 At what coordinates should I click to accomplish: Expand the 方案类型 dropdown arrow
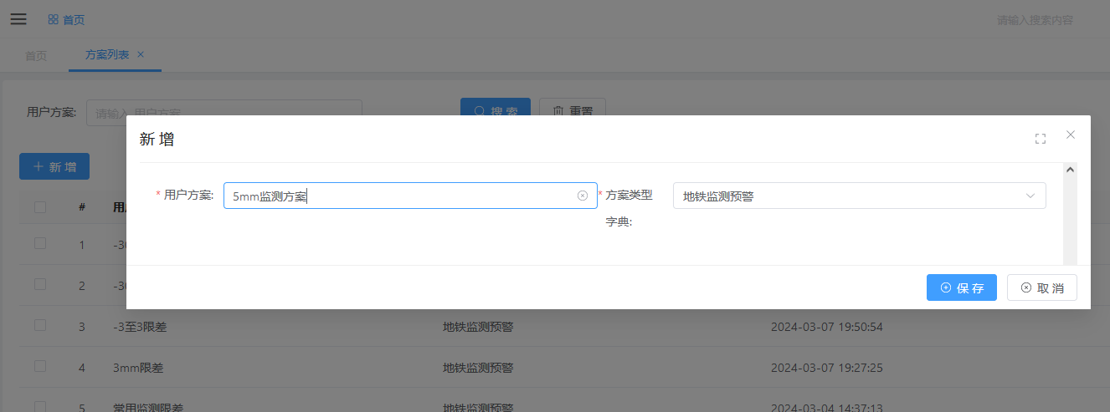click(1030, 196)
